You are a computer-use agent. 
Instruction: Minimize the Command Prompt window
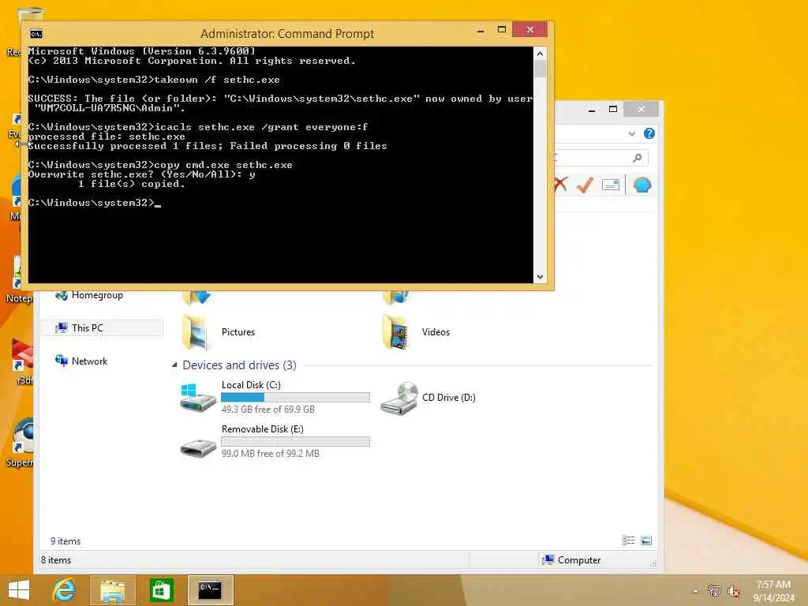pyautogui.click(x=481, y=31)
